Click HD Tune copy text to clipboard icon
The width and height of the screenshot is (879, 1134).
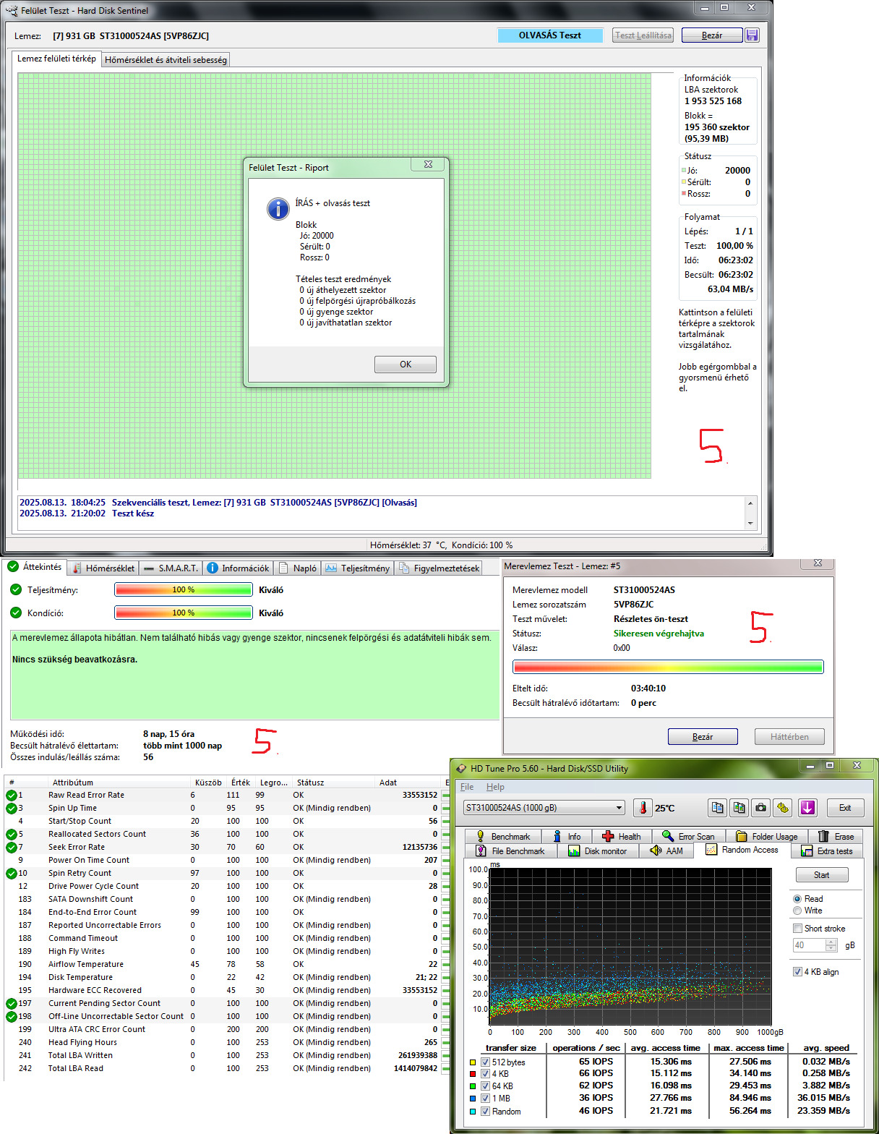[717, 808]
